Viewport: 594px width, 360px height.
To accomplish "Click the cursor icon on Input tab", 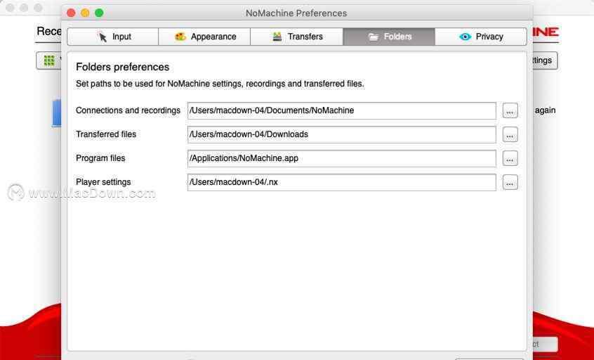I will tap(103, 37).
